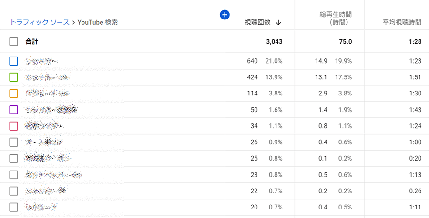Toggle the purple checkbox on 50 views row
Screen dimensions: 429x218
pyautogui.click(x=14, y=110)
